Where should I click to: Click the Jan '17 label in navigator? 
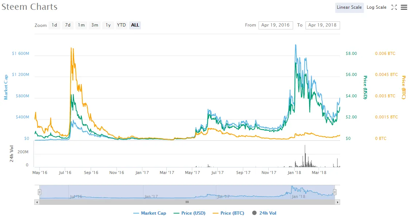tap(151, 196)
